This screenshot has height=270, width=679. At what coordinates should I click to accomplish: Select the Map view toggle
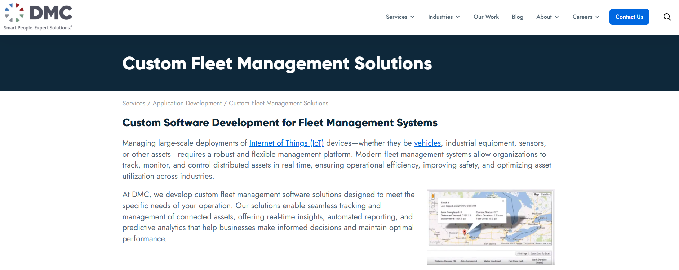pos(536,195)
